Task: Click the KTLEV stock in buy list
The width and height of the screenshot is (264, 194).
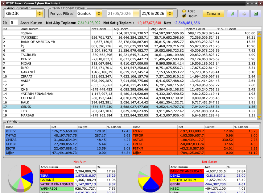Action: 68,131
